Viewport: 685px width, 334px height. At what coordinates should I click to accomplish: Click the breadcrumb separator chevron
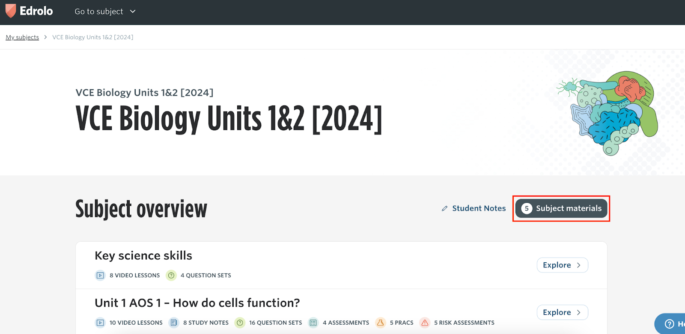pos(45,37)
